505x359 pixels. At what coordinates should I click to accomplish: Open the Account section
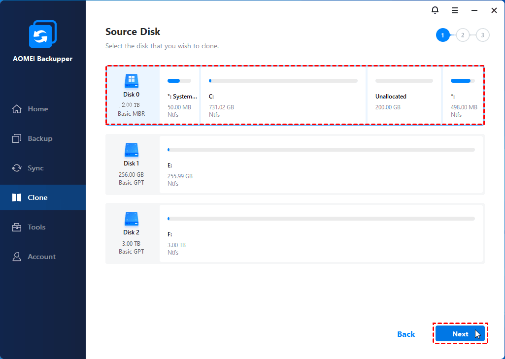point(43,257)
